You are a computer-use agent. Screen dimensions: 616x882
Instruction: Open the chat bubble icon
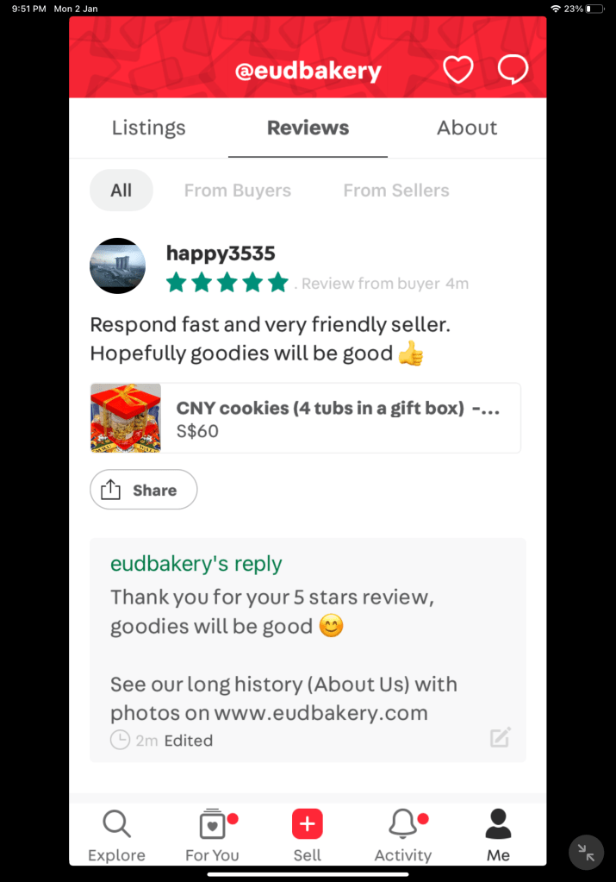click(x=513, y=69)
